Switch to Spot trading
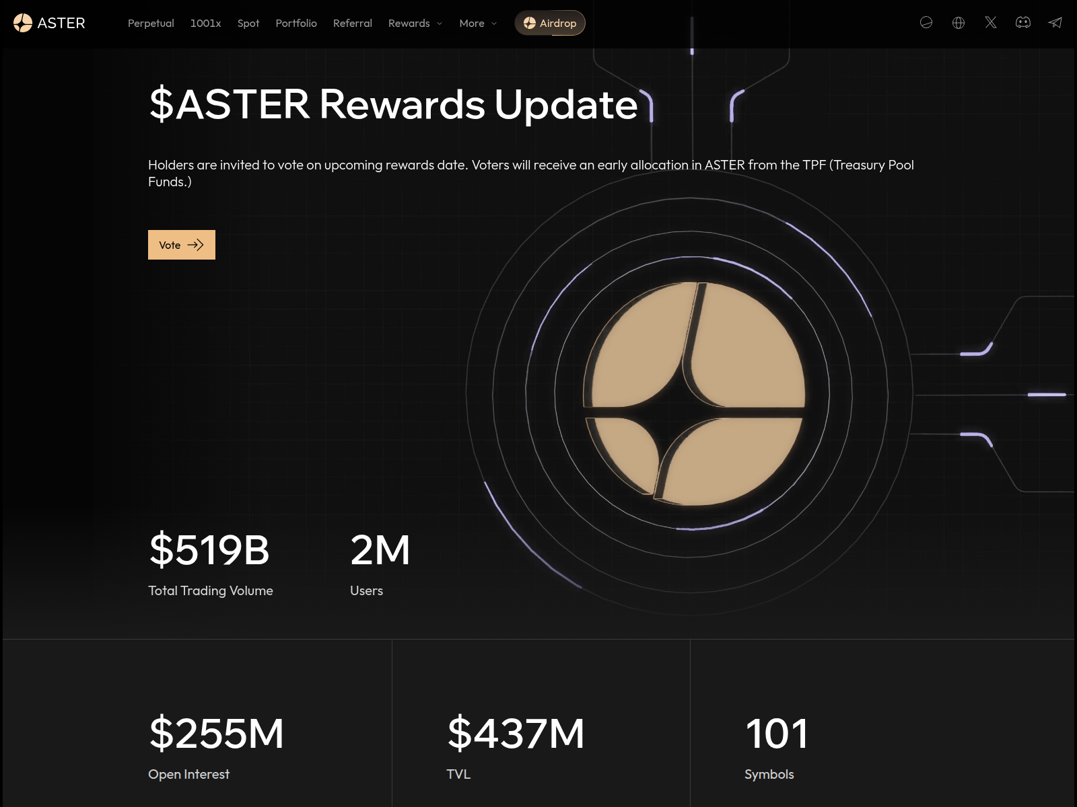This screenshot has width=1077, height=807. click(248, 23)
